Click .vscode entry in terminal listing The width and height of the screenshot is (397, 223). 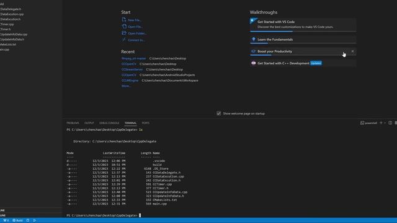(159, 161)
